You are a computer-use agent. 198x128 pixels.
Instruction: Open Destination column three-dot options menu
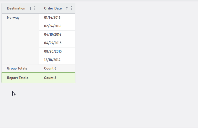coord(35,8)
